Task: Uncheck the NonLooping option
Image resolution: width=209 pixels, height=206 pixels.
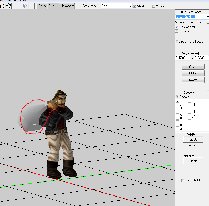Action: (177, 27)
